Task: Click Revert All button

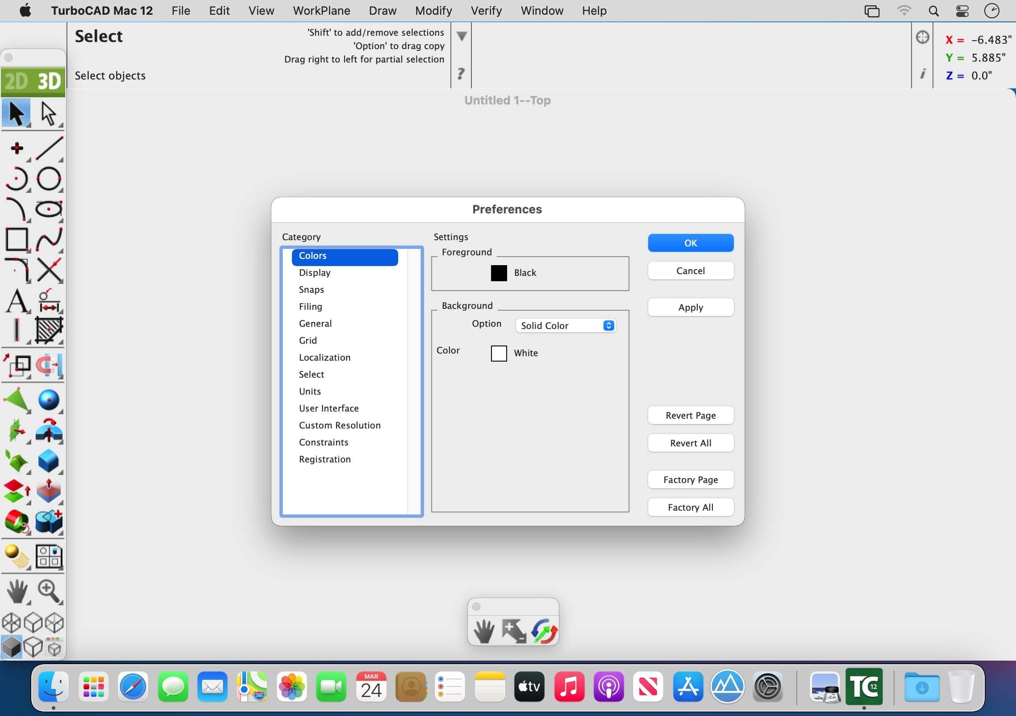Action: (x=691, y=443)
